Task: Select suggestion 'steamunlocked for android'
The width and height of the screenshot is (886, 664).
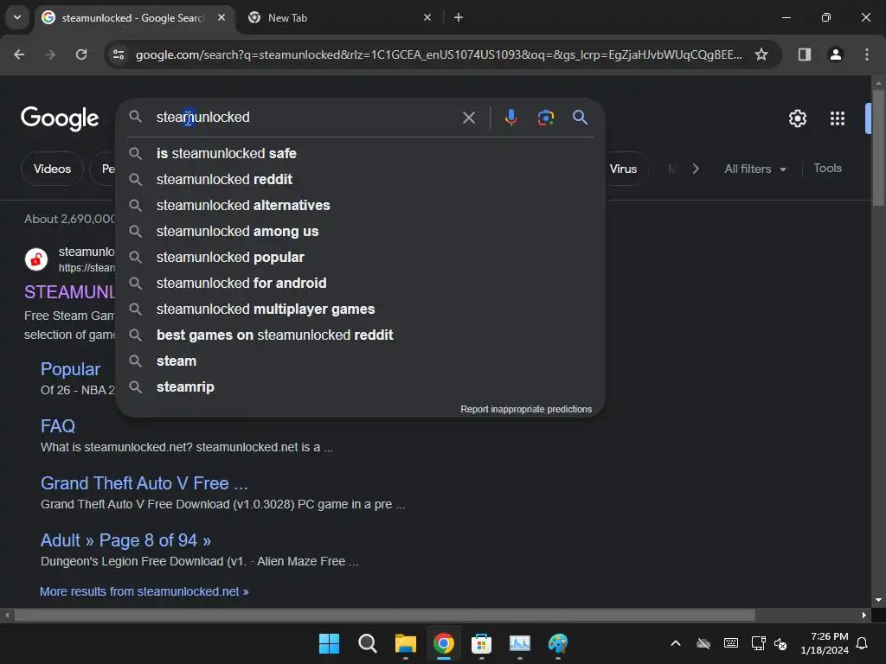Action: tap(361, 284)
